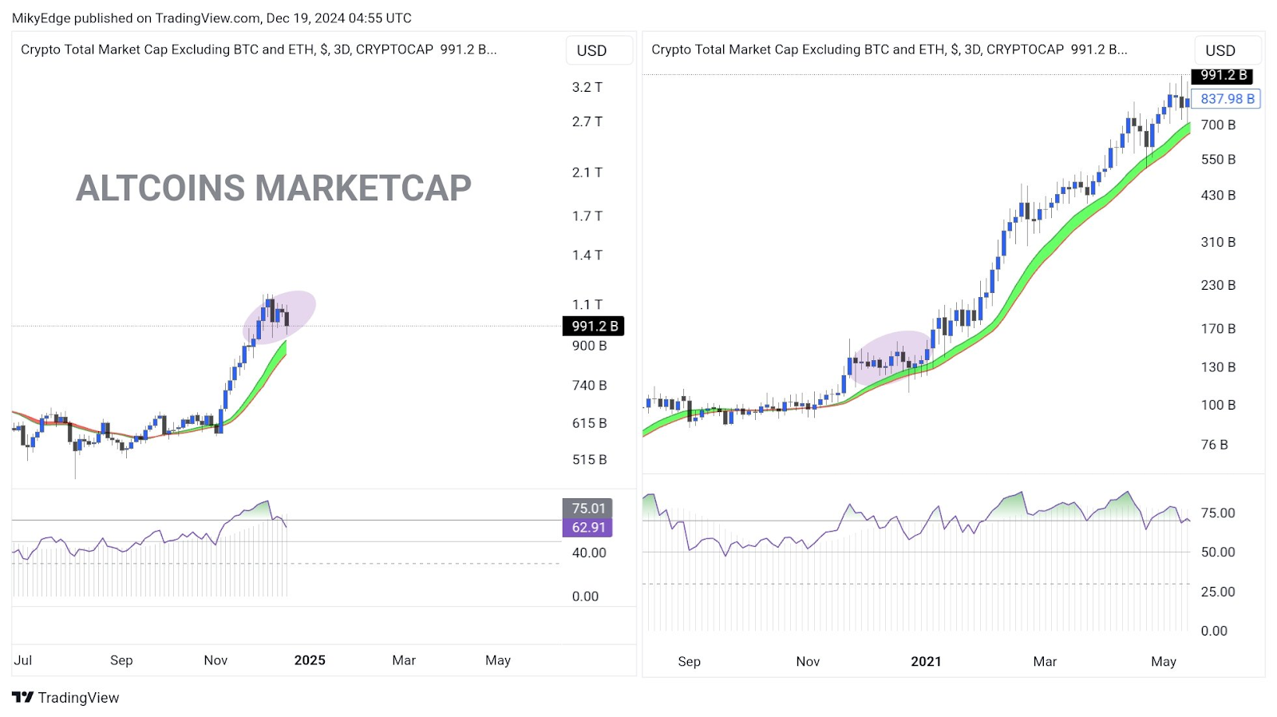Click the blue 837.98 B price label
The height and width of the screenshot is (717, 1277).
[1227, 99]
